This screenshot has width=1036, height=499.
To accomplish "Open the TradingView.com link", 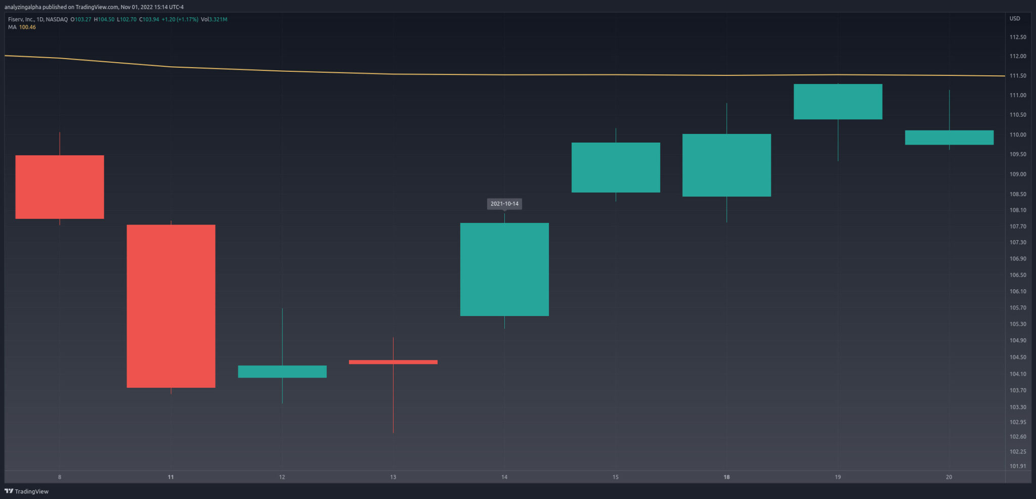I will point(96,7).
